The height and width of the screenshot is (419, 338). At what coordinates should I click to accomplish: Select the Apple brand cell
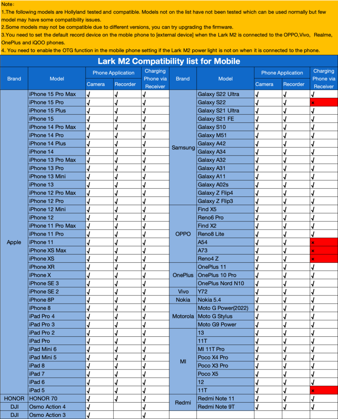pyautogui.click(x=14, y=242)
